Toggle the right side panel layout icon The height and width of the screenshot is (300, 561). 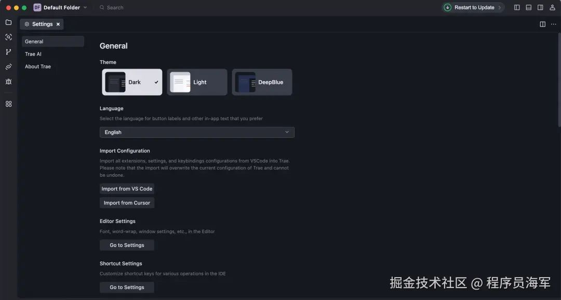point(540,7)
